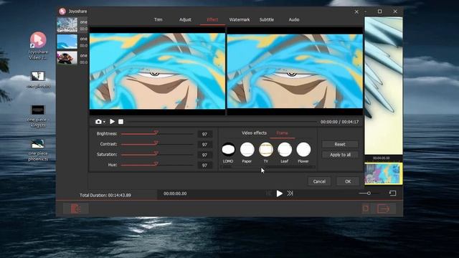Select third video thumbnail in list

coord(67,58)
